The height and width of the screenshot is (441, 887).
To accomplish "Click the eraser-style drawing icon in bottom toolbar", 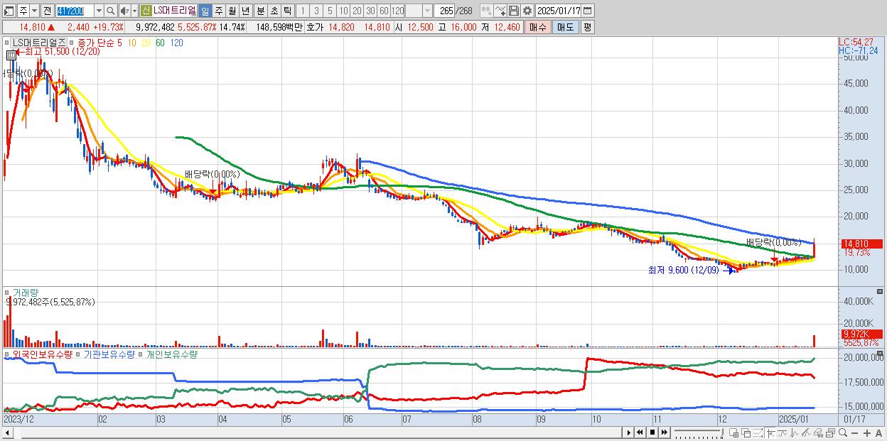I will pos(806,432).
